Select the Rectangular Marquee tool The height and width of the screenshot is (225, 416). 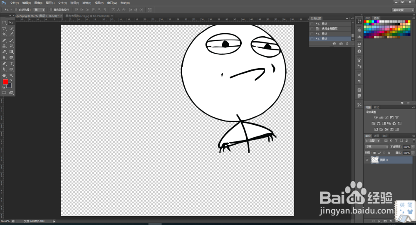point(4,23)
